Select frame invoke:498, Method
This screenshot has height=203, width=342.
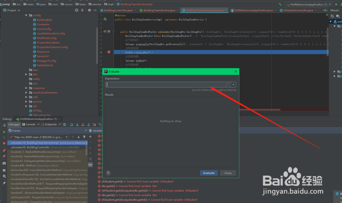click(x=47, y=166)
